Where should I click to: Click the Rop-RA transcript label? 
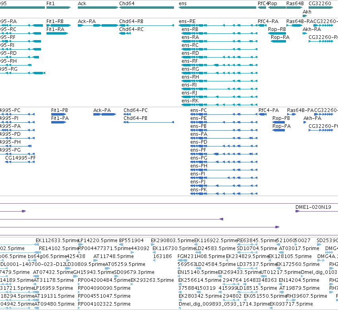(280, 37)
